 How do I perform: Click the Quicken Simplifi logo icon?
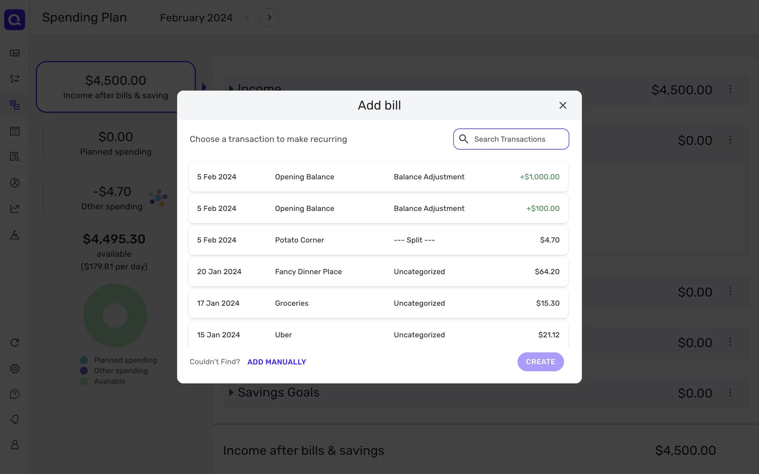coord(15,19)
